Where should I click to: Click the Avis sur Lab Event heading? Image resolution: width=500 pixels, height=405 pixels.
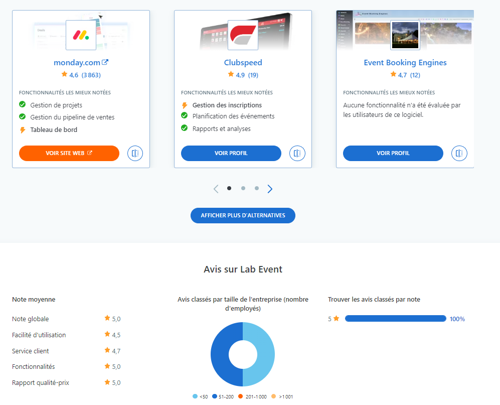point(243,269)
